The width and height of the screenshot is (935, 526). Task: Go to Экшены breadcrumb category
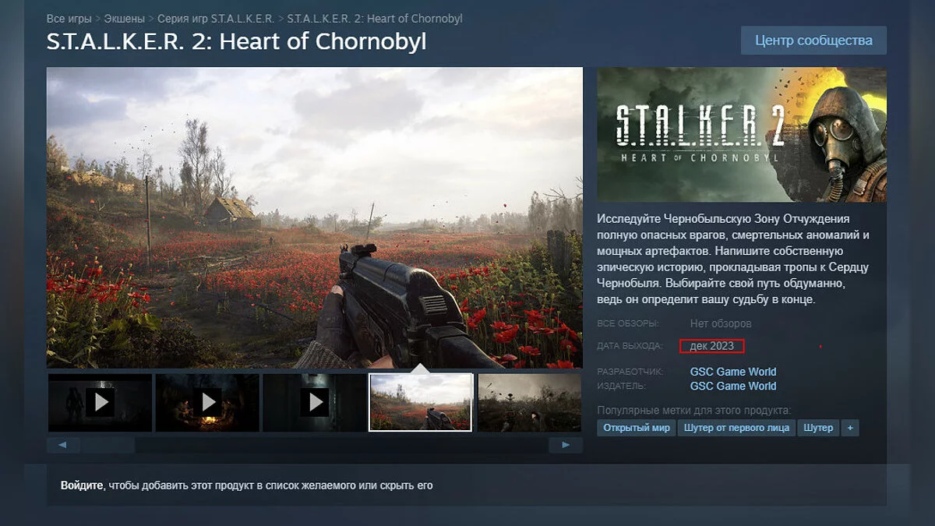coord(124,18)
